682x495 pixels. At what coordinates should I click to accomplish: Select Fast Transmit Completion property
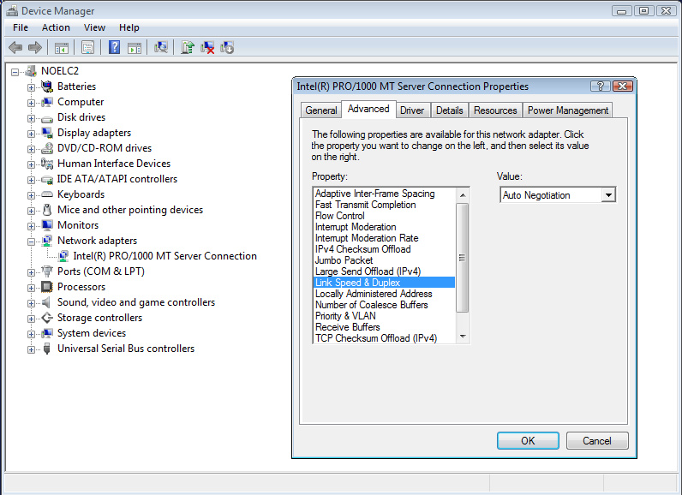click(x=385, y=205)
